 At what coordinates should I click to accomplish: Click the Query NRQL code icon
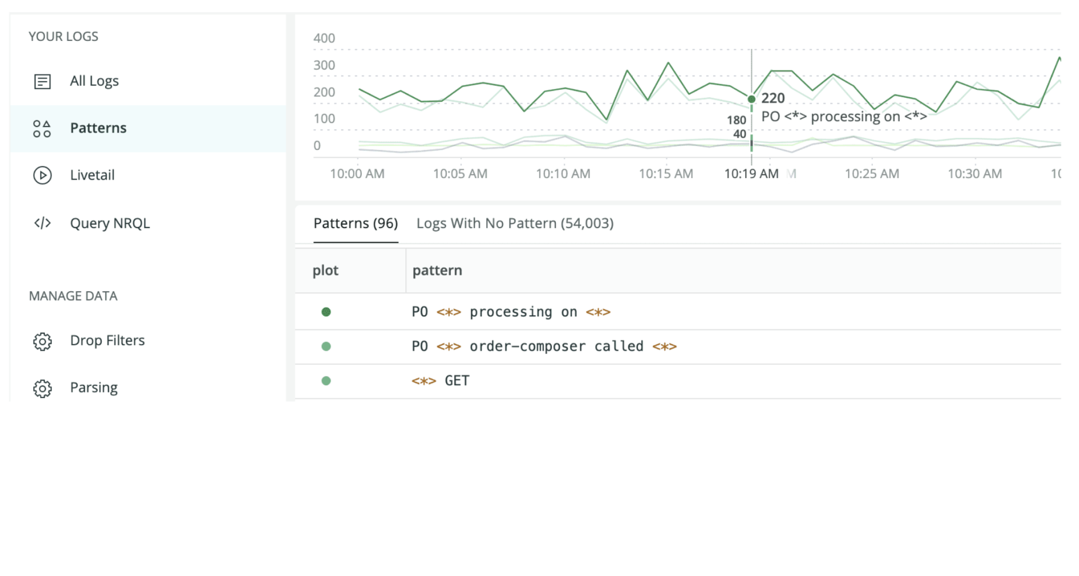click(42, 223)
